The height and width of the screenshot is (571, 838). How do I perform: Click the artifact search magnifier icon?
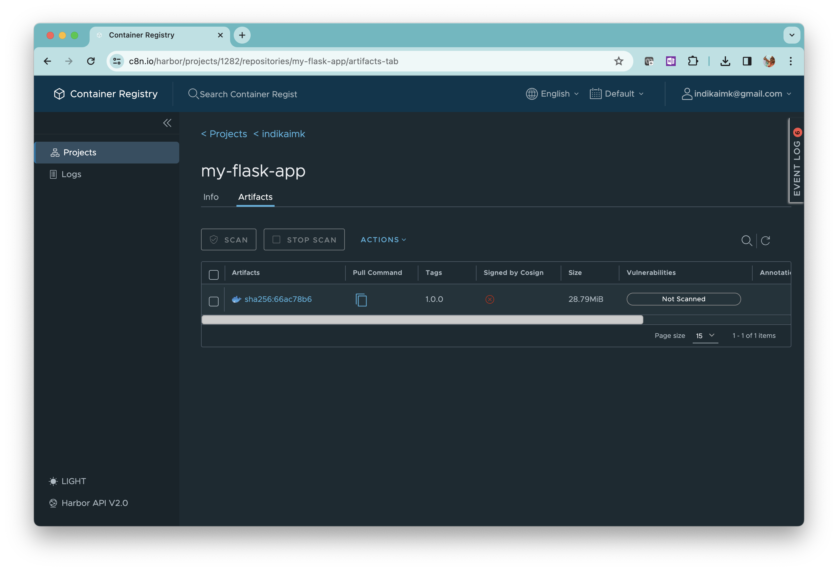click(x=746, y=241)
